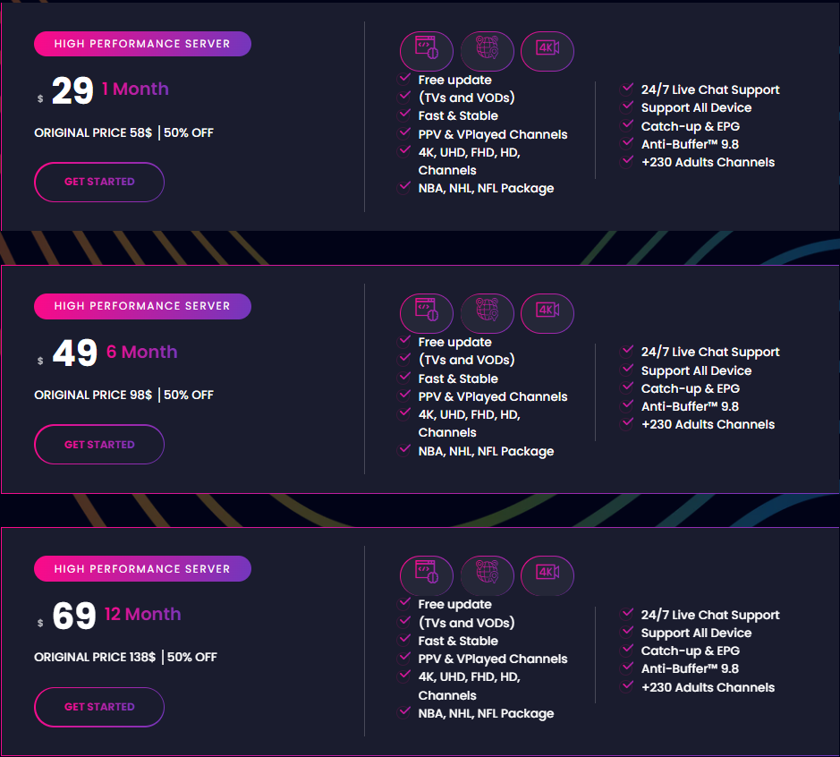Click the High Performance Server badge on the 1 Month plan
The width and height of the screenshot is (840, 757).
coord(142,43)
